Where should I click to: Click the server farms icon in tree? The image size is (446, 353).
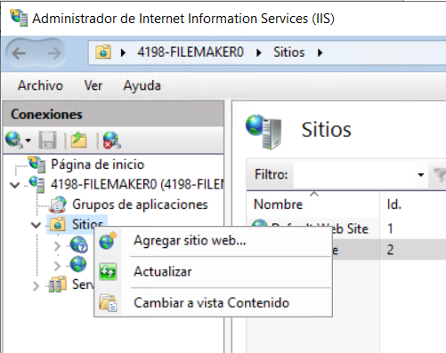58,285
